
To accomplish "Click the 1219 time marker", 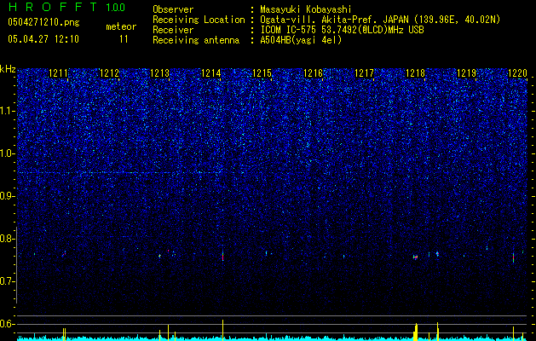I will coord(467,72).
